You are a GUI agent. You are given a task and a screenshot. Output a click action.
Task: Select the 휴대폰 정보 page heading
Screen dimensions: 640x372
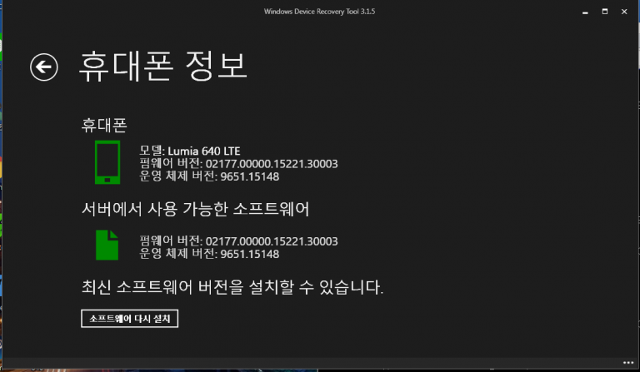point(162,67)
